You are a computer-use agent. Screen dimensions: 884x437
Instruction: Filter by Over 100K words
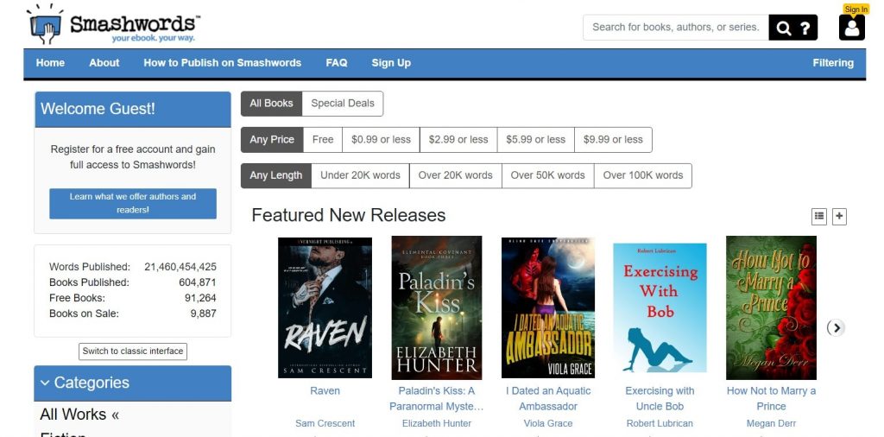pos(642,176)
